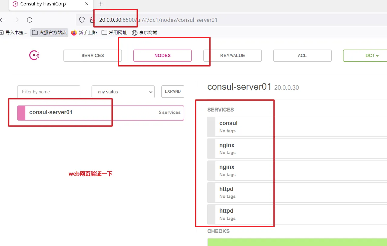This screenshot has width=387, height=246.
Task: Open the first nginx service entry
Action: (297, 149)
